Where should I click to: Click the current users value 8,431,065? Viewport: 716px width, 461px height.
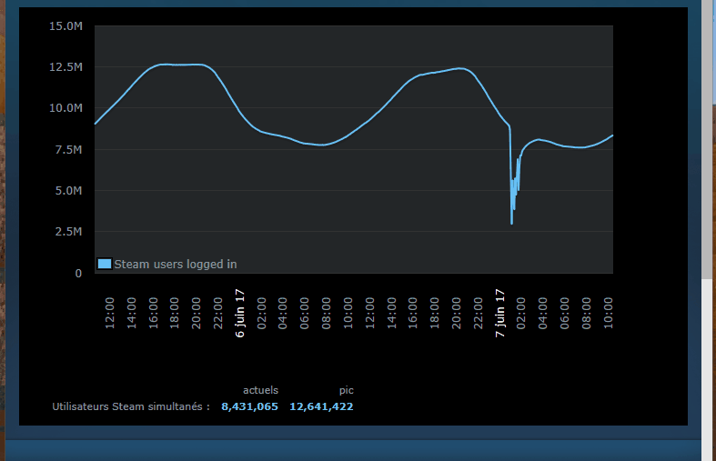pos(250,406)
